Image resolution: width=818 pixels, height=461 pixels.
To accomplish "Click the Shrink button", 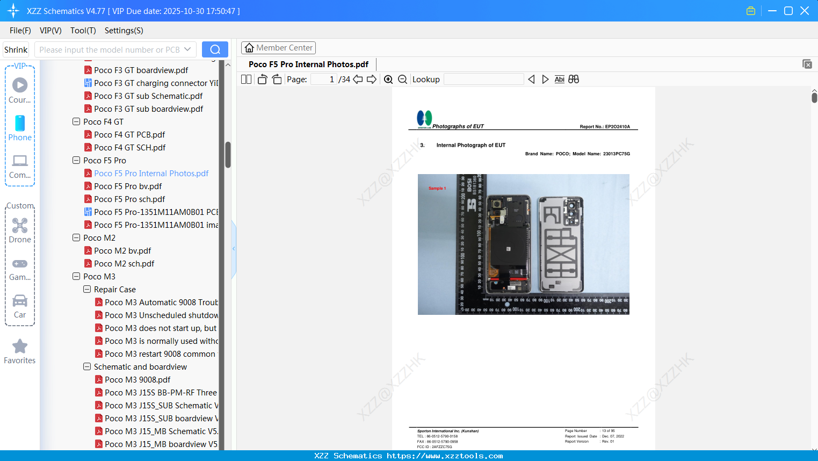I will tap(16, 49).
